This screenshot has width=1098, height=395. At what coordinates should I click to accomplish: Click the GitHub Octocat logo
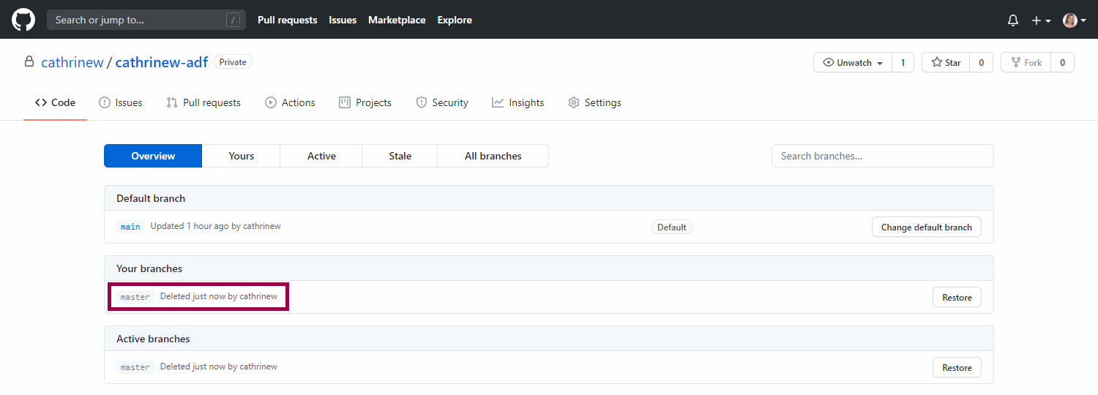click(x=23, y=20)
